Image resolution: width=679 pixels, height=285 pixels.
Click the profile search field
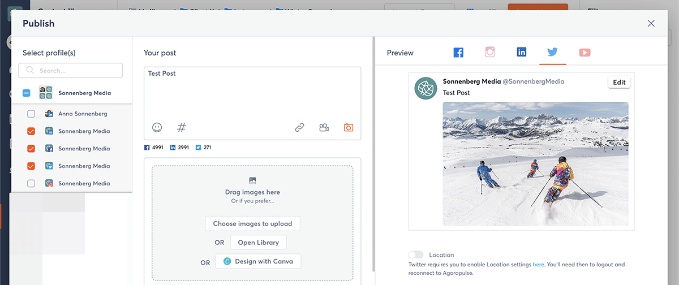[71, 71]
